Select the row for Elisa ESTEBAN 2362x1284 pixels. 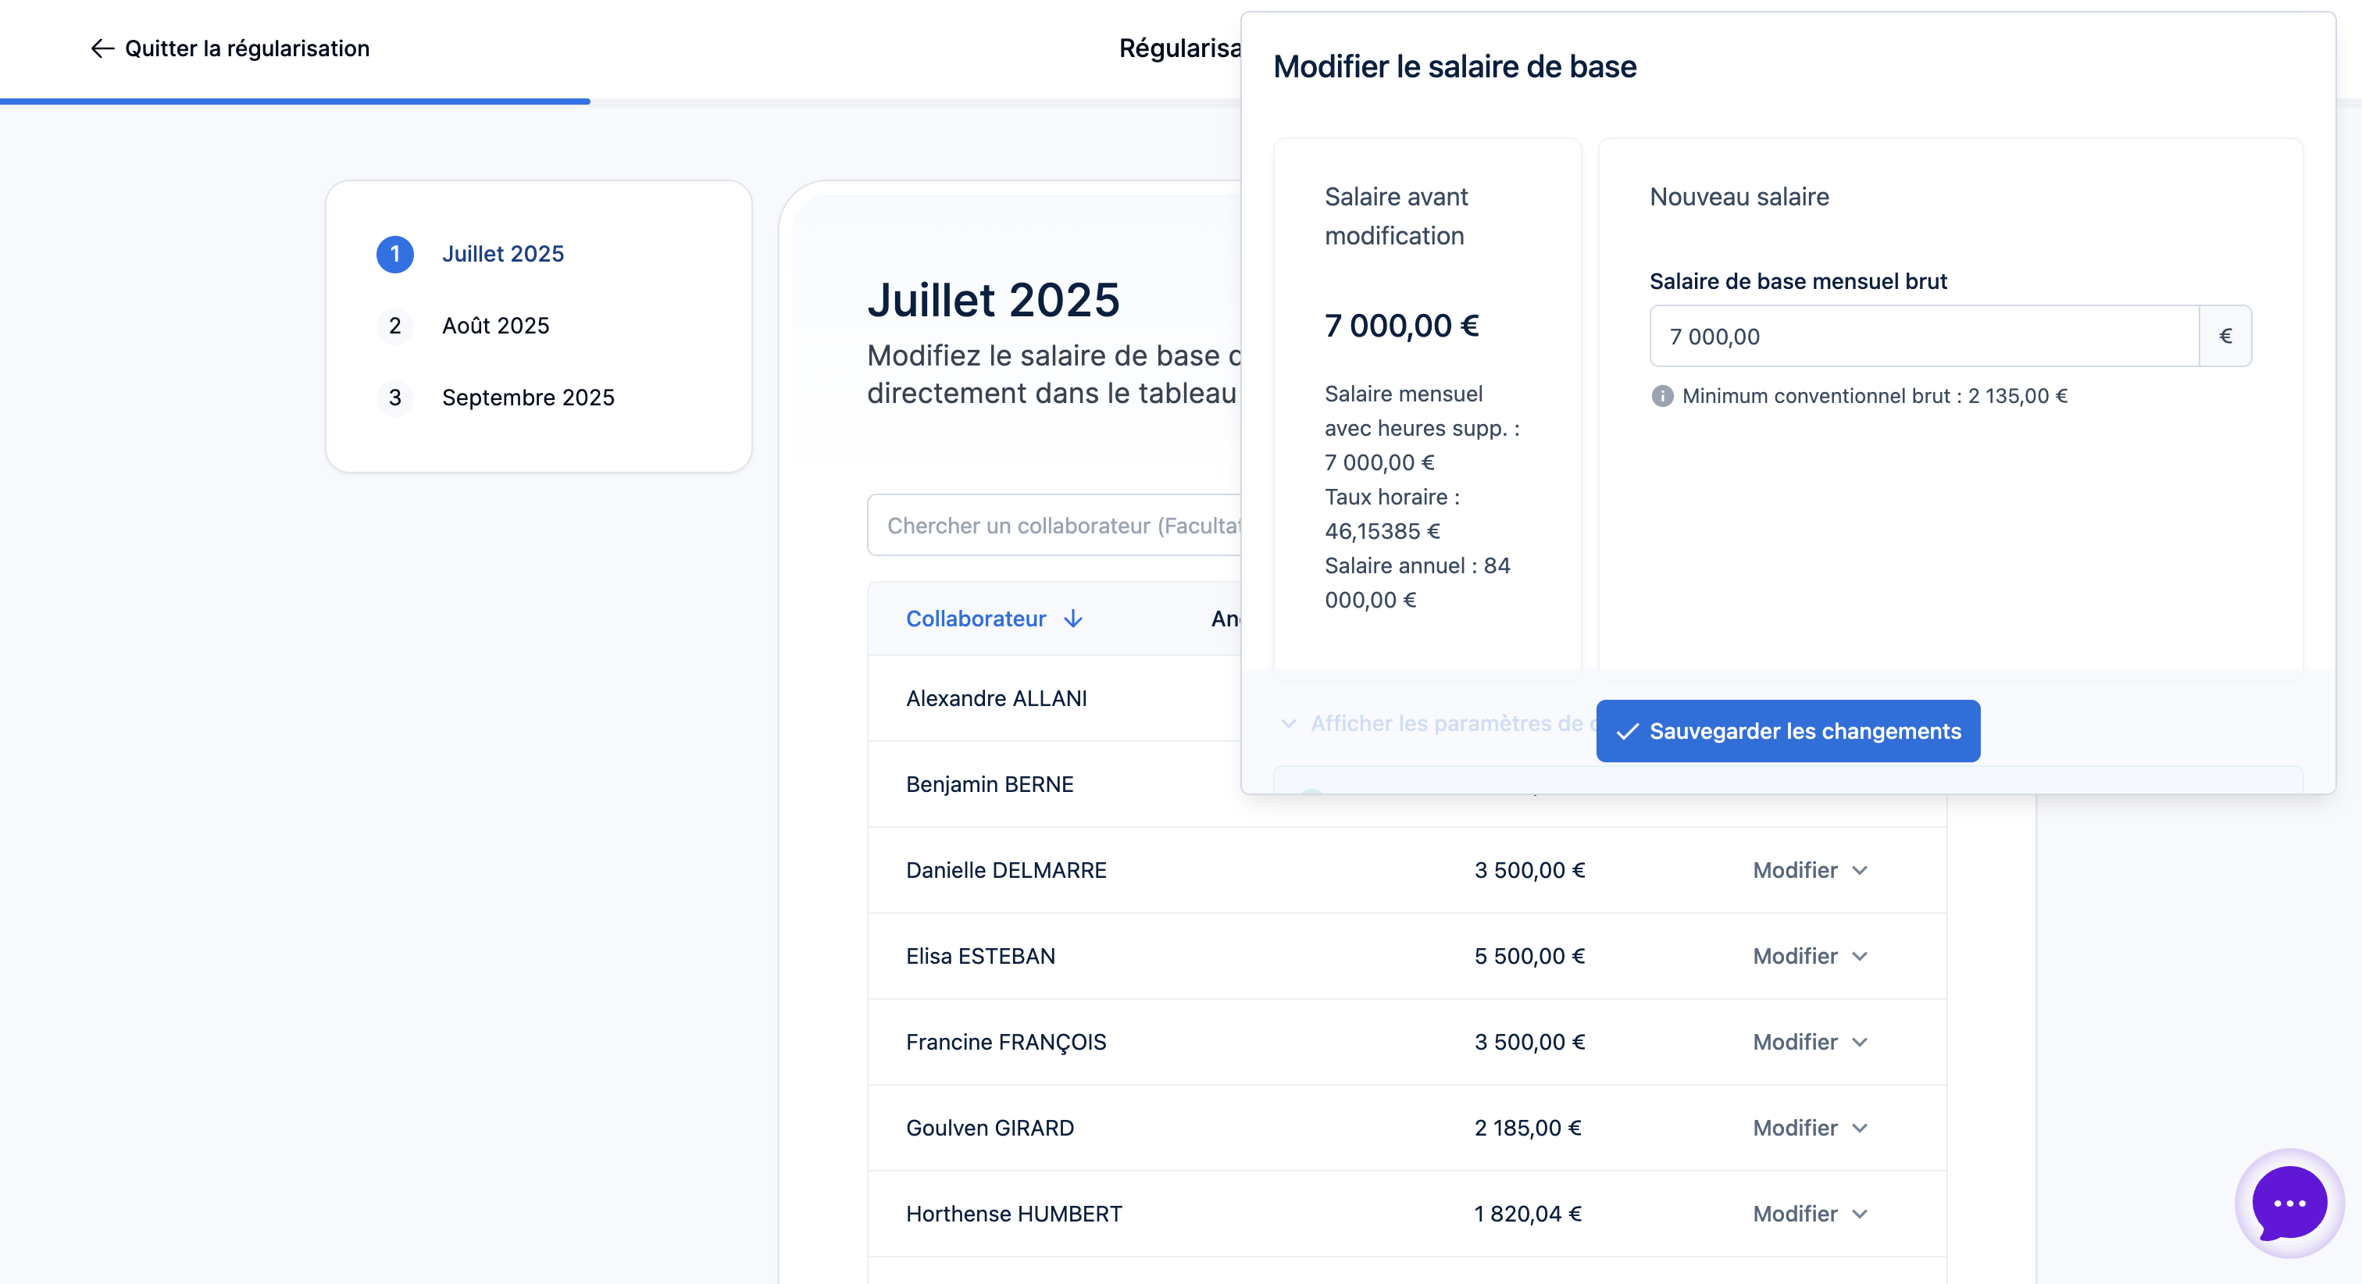coord(980,956)
